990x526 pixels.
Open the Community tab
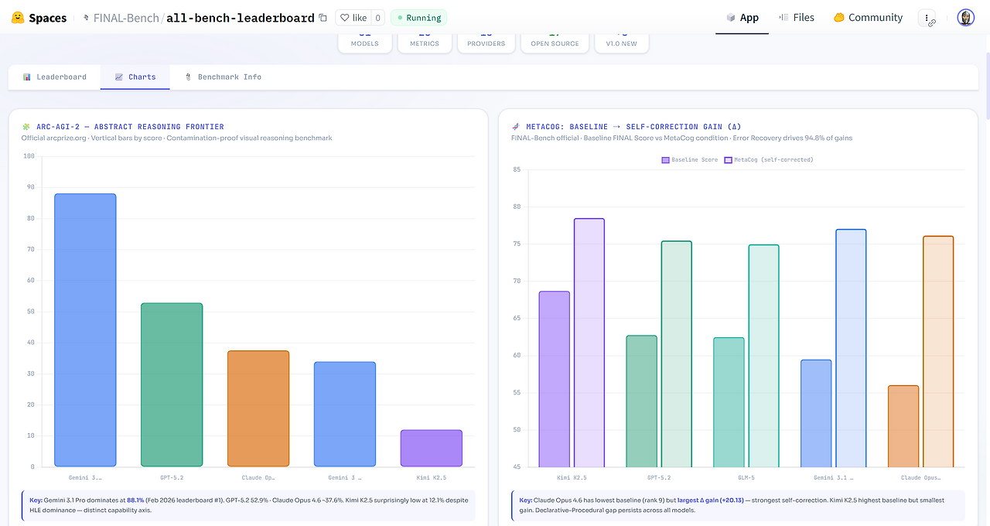tap(868, 18)
